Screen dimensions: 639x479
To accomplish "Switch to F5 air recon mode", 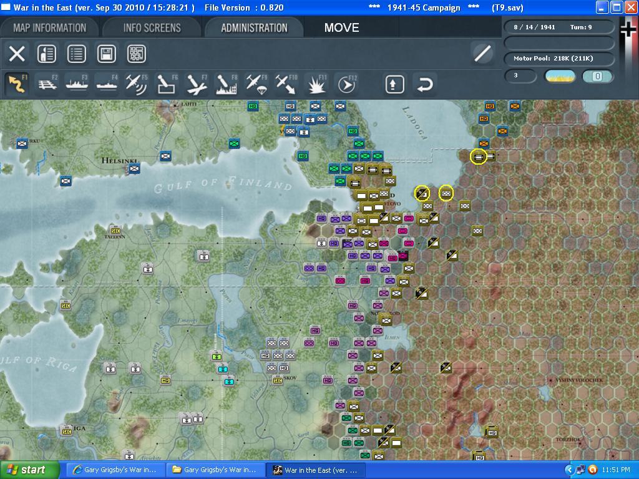I will [x=137, y=84].
